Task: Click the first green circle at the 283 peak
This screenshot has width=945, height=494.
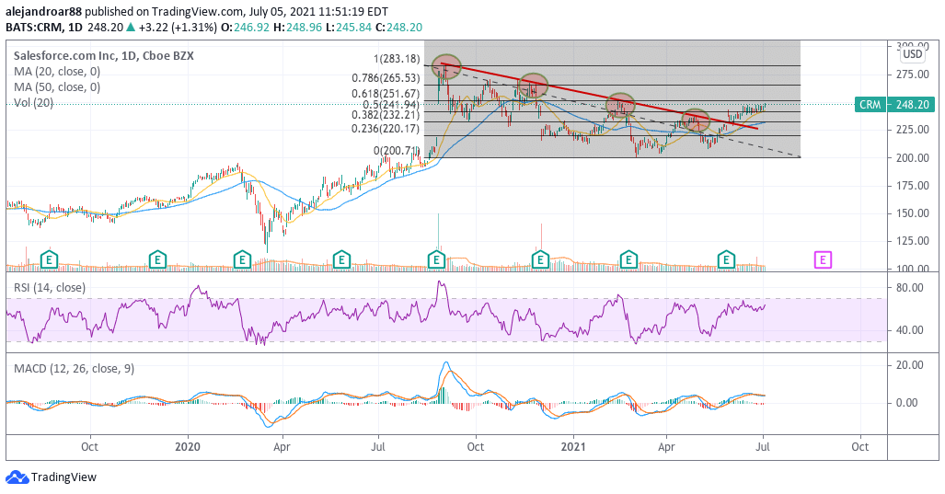Action: click(x=446, y=66)
